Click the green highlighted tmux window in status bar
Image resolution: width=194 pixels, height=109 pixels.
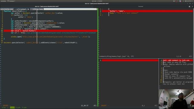(x=12, y=108)
